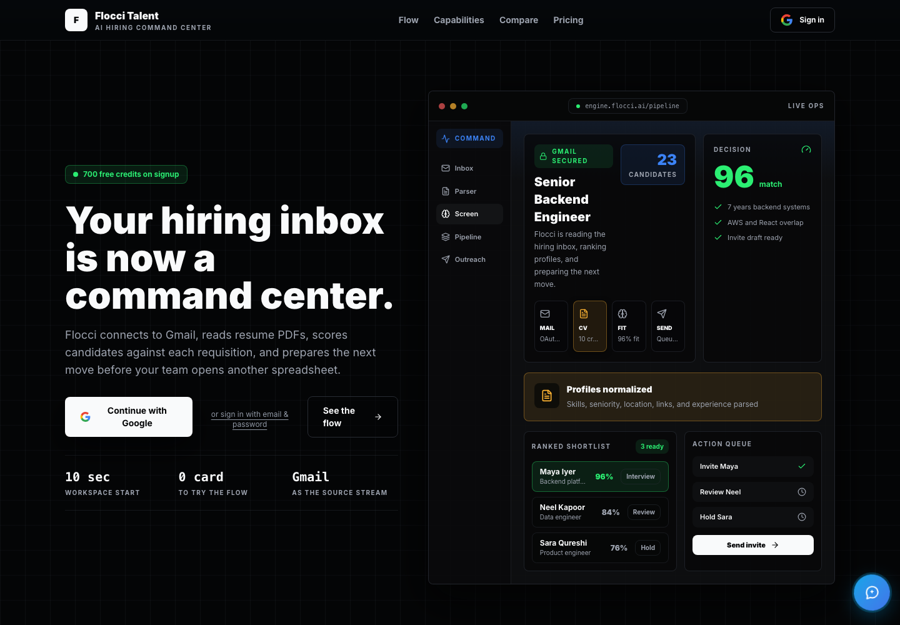
Task: Click Continue with Google button
Action: pos(129,417)
